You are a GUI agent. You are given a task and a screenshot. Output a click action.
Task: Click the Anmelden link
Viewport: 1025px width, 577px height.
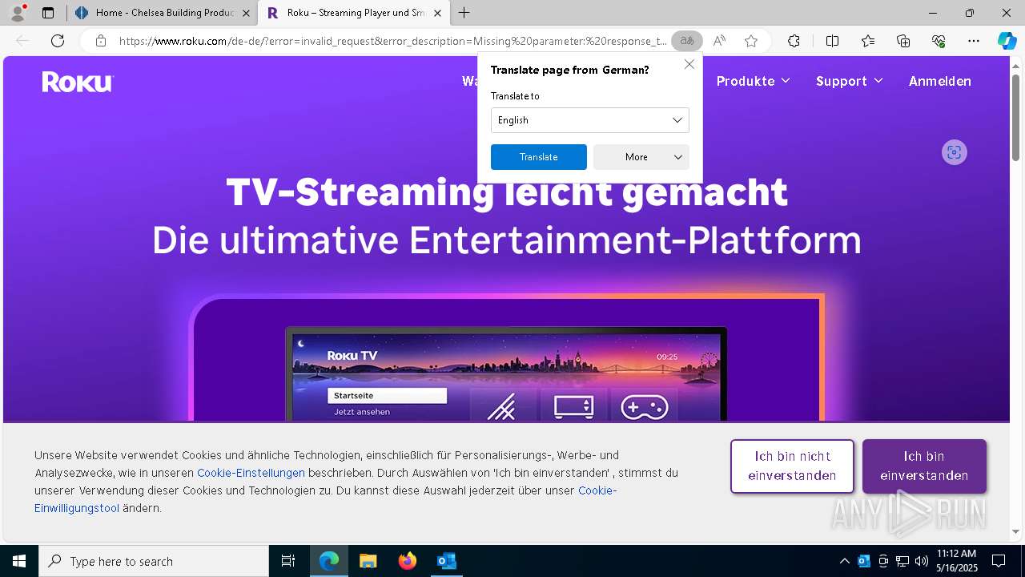click(x=939, y=81)
